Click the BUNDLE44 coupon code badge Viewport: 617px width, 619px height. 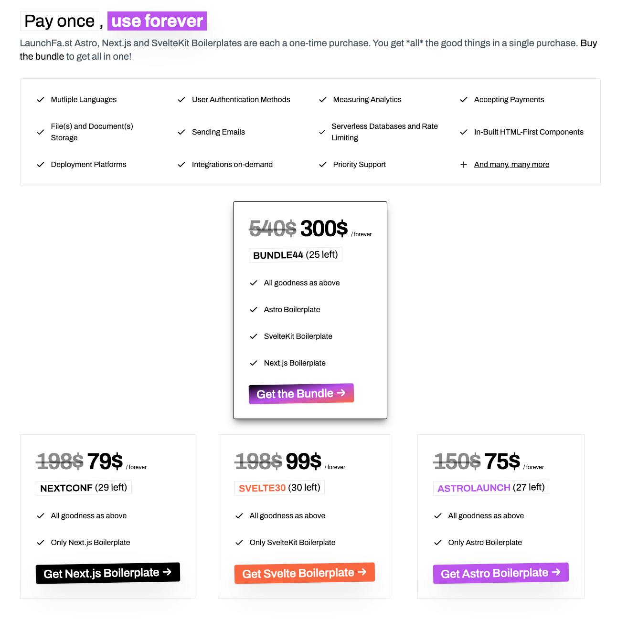(296, 255)
